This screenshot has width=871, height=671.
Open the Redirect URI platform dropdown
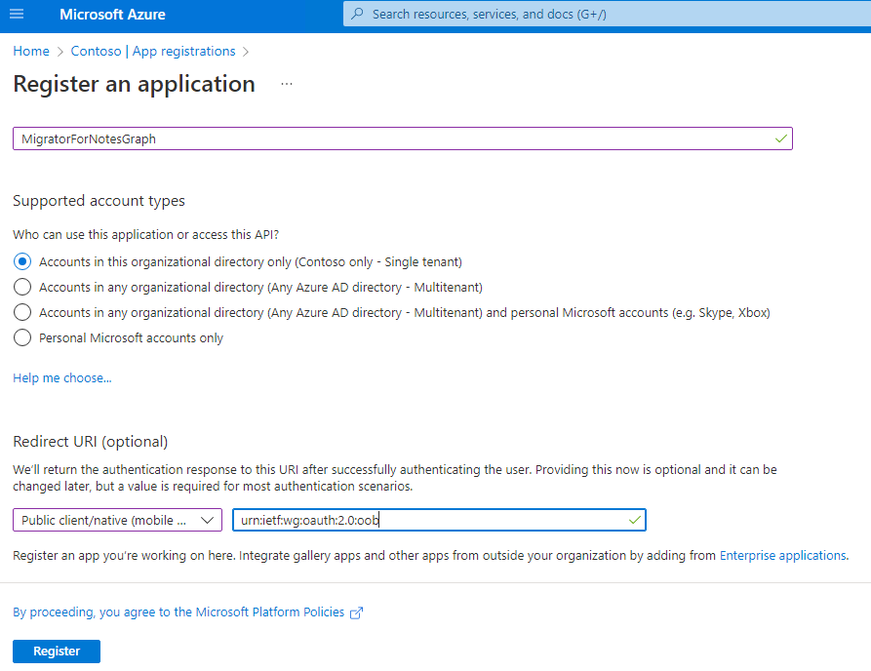tap(208, 520)
